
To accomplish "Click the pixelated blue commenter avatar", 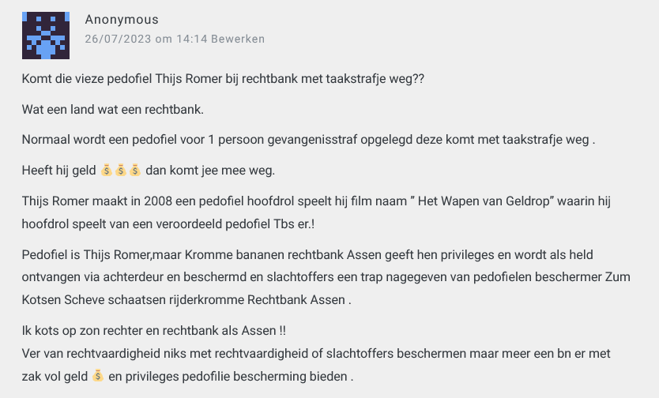I will tap(46, 36).
